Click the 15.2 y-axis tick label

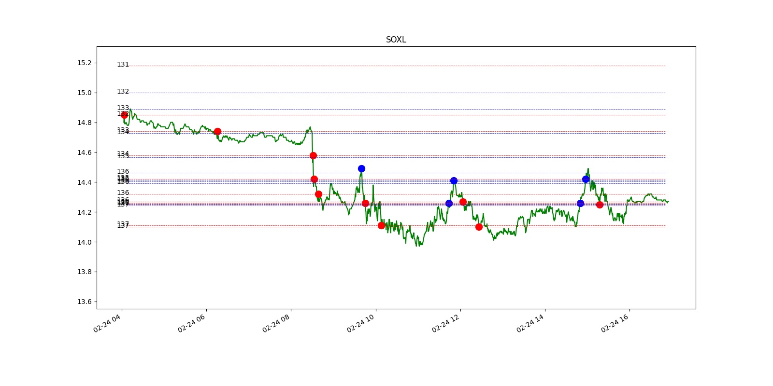point(84,63)
